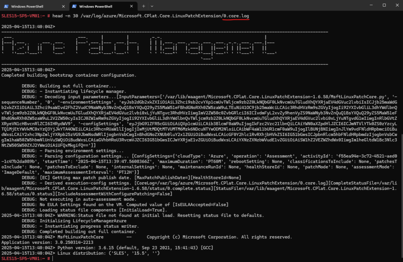Click 'Loading status file components' debug line
This screenshot has width=403, height=262.
coord(94,210)
